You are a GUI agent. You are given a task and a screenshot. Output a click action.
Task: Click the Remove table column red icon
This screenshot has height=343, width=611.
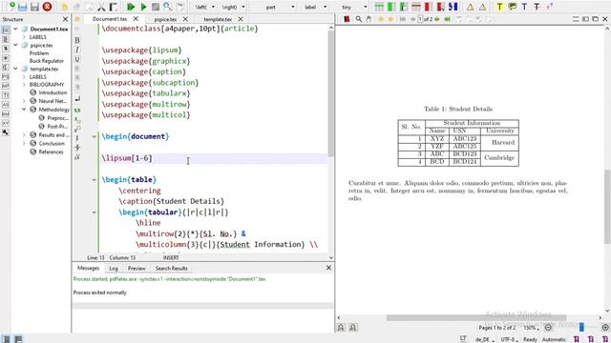pyautogui.click(x=428, y=7)
